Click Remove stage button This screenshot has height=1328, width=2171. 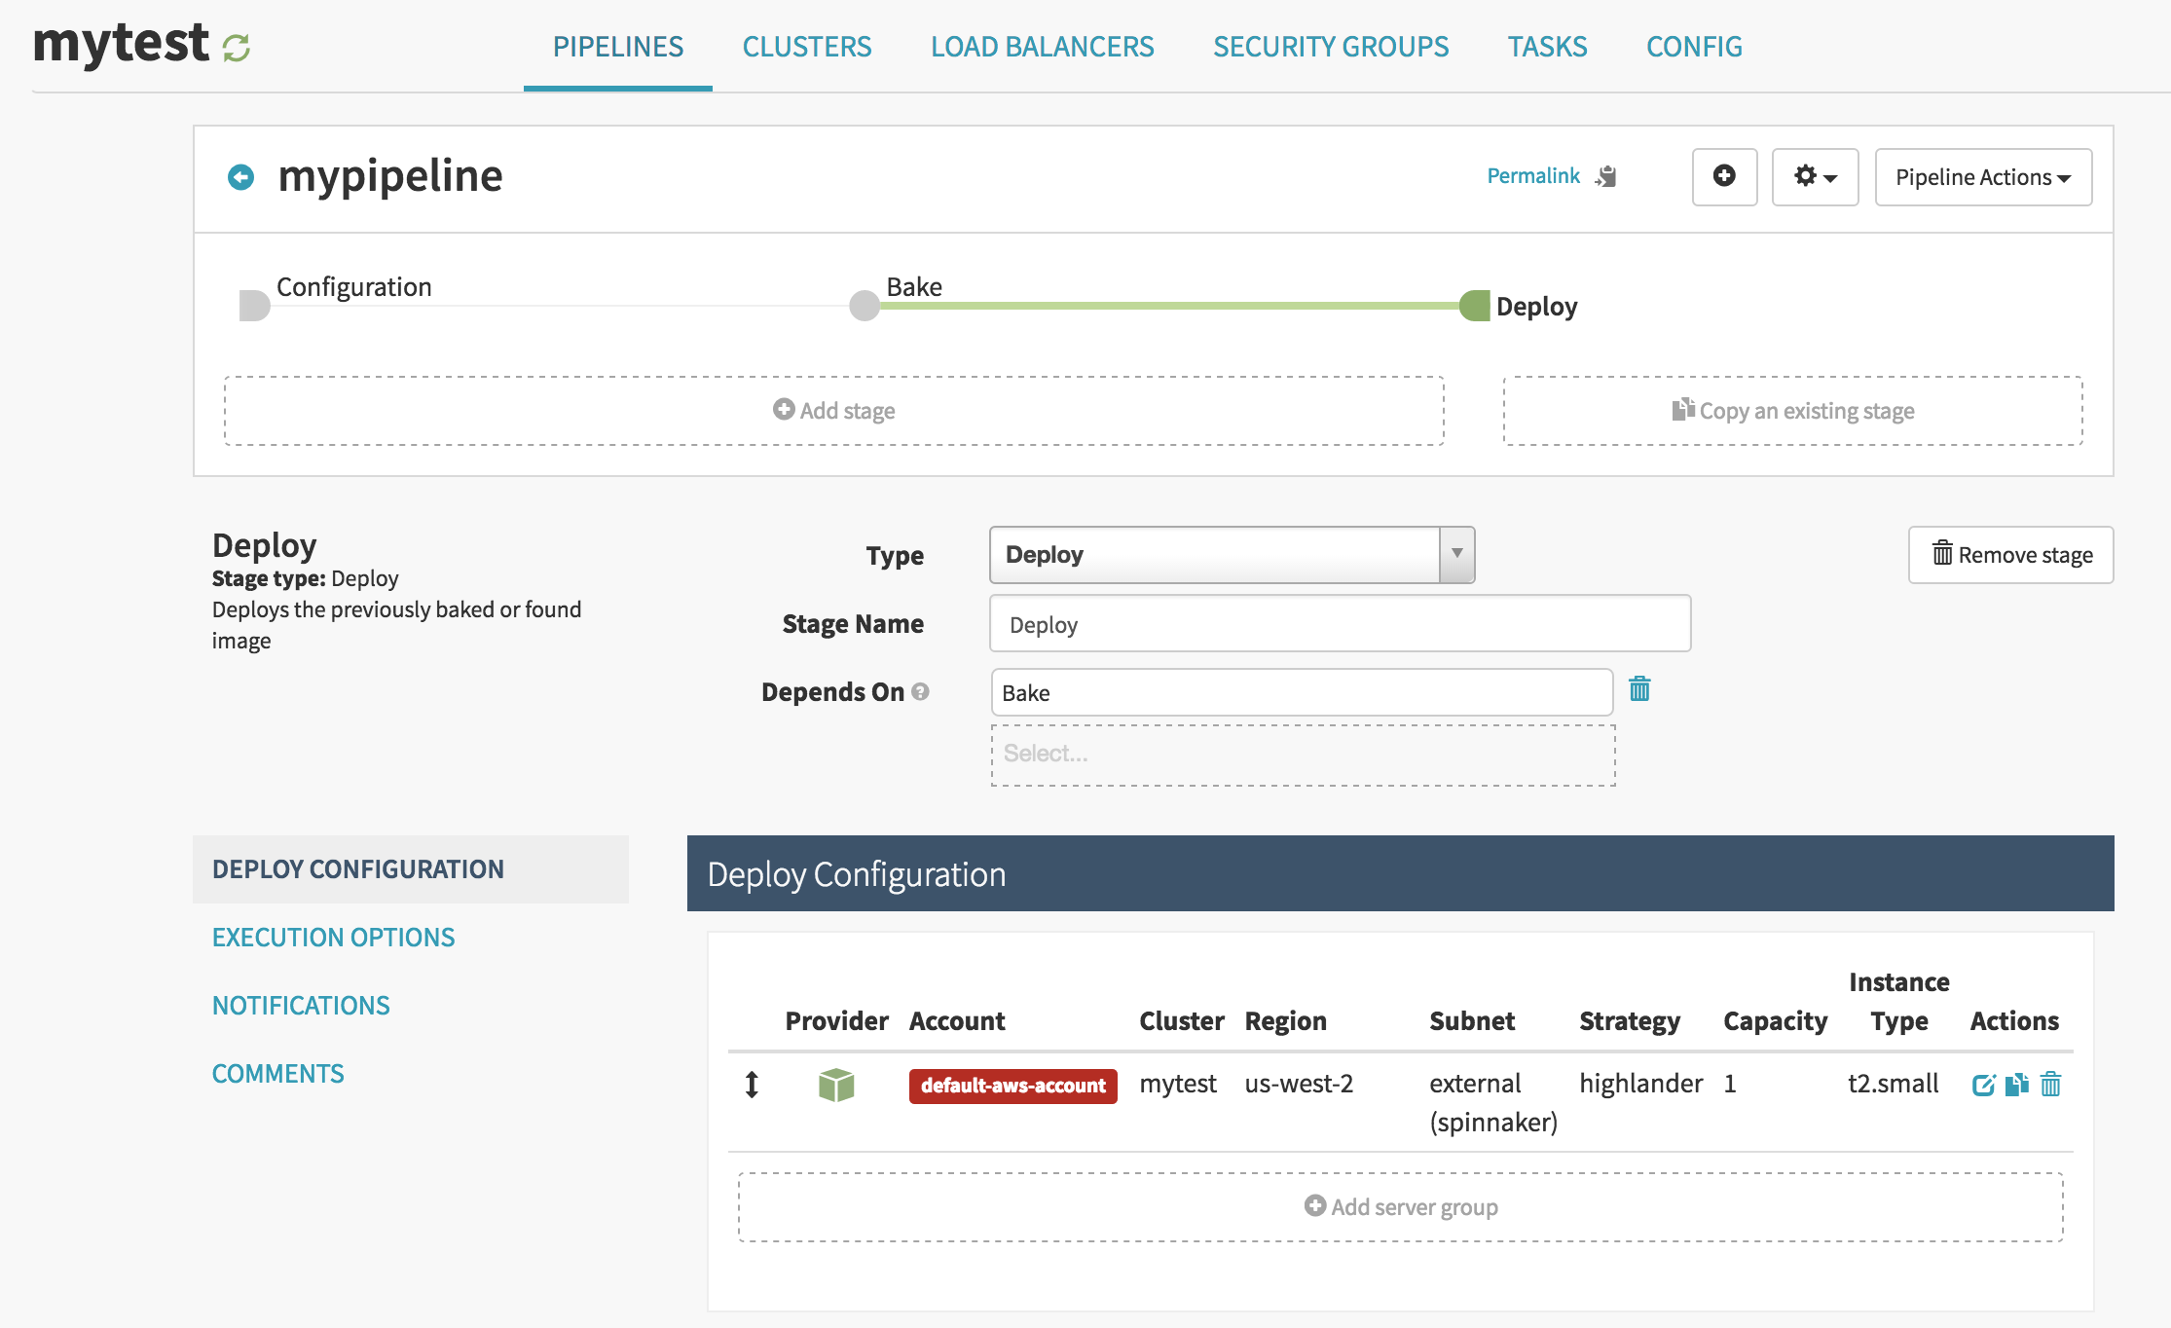click(x=2010, y=555)
